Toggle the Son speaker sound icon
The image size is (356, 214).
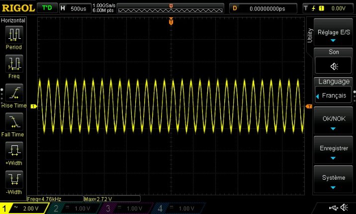(x=333, y=66)
